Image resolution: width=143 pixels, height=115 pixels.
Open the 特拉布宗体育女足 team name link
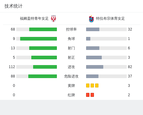(x=110, y=18)
